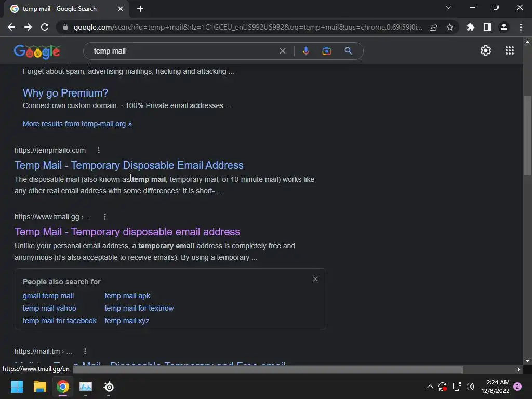Open the Windows Start menu

coord(17,387)
